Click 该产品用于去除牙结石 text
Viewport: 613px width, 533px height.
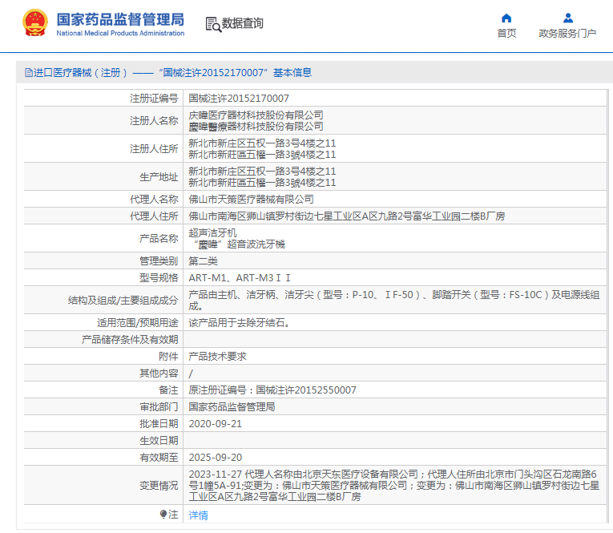click(x=239, y=323)
